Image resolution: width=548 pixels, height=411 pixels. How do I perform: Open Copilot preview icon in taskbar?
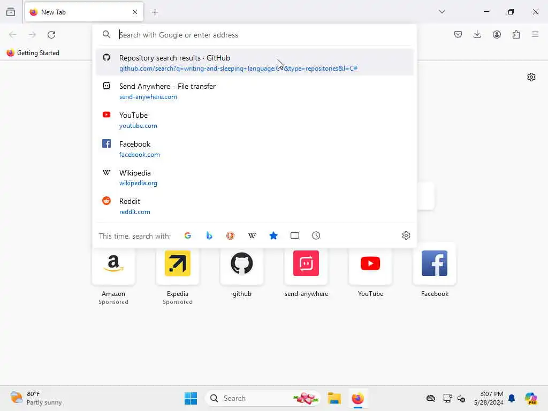point(531,398)
